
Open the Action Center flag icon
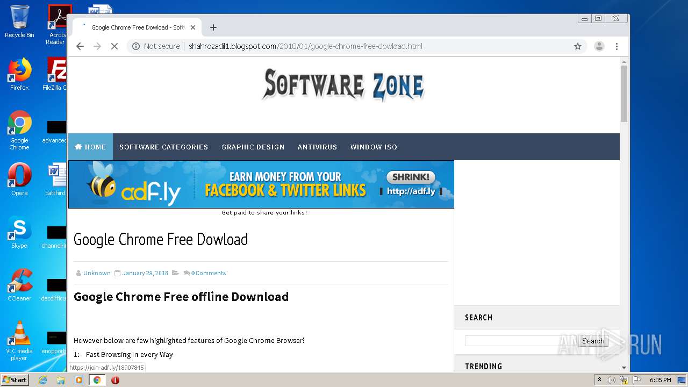[637, 380]
